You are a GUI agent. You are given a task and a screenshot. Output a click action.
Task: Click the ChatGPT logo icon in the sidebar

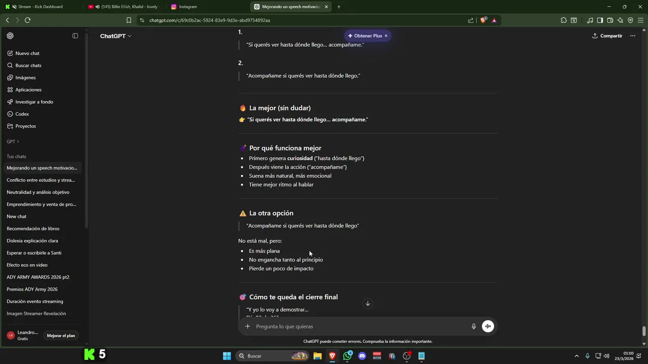[x=10, y=36]
